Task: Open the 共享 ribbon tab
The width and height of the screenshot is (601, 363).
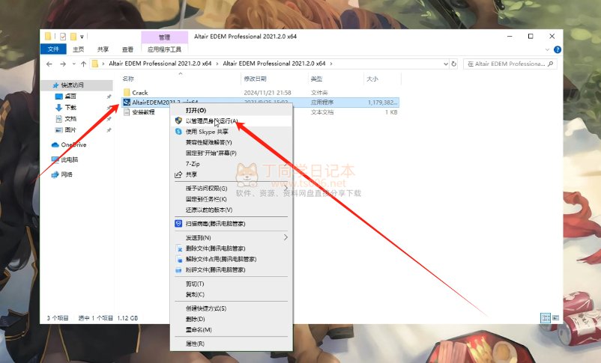Action: [103, 49]
